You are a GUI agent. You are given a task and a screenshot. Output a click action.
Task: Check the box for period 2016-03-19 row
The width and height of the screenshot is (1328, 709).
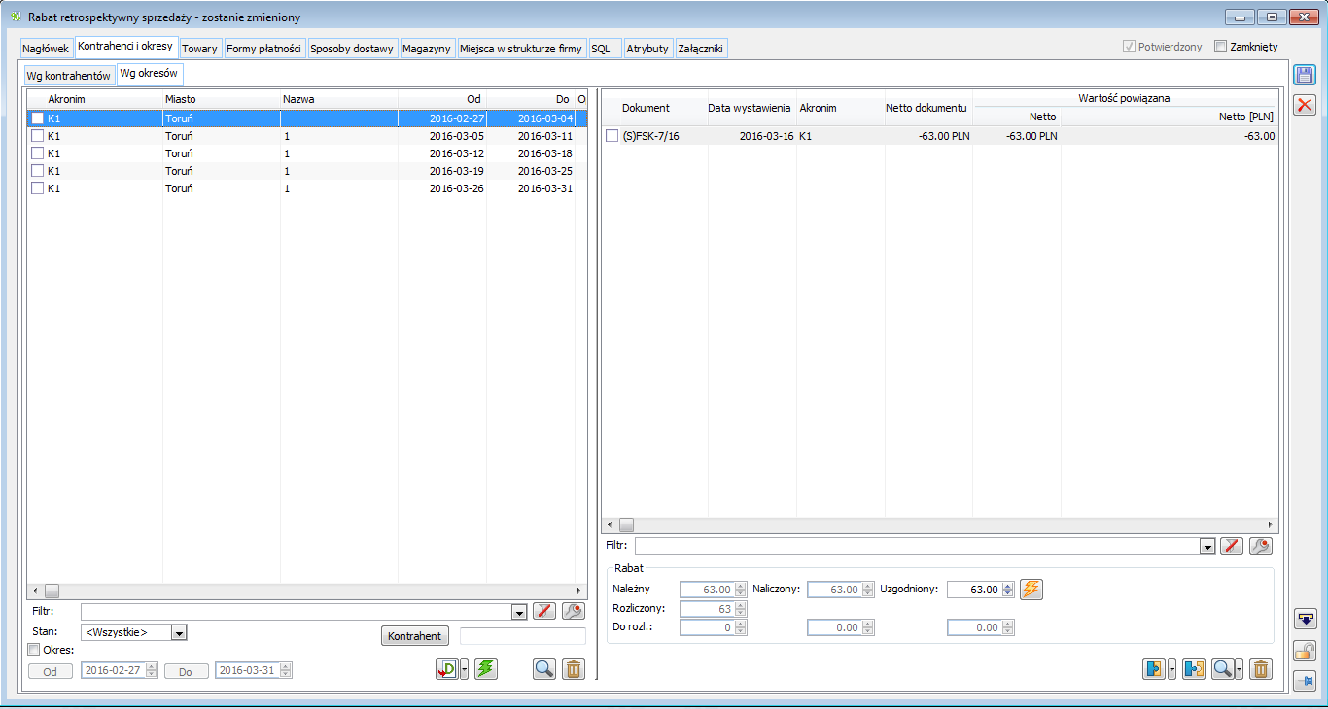(38, 171)
